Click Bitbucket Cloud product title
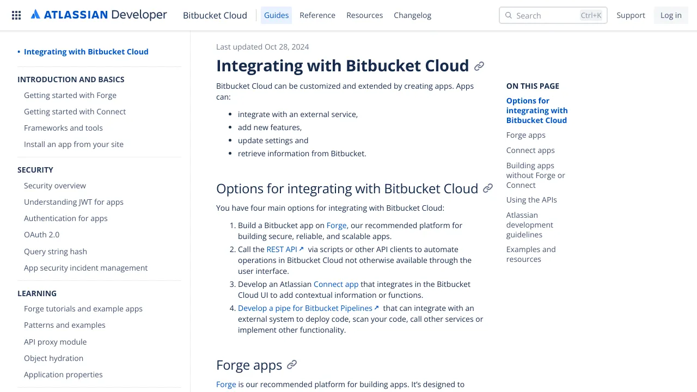This screenshot has width=697, height=392. (x=215, y=15)
